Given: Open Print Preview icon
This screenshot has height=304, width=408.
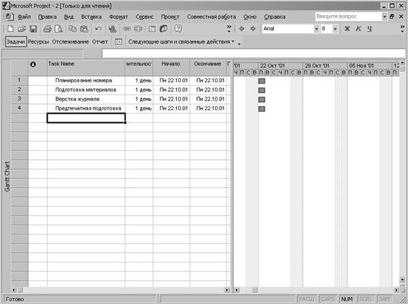Looking at the screenshot, I should [58, 29].
